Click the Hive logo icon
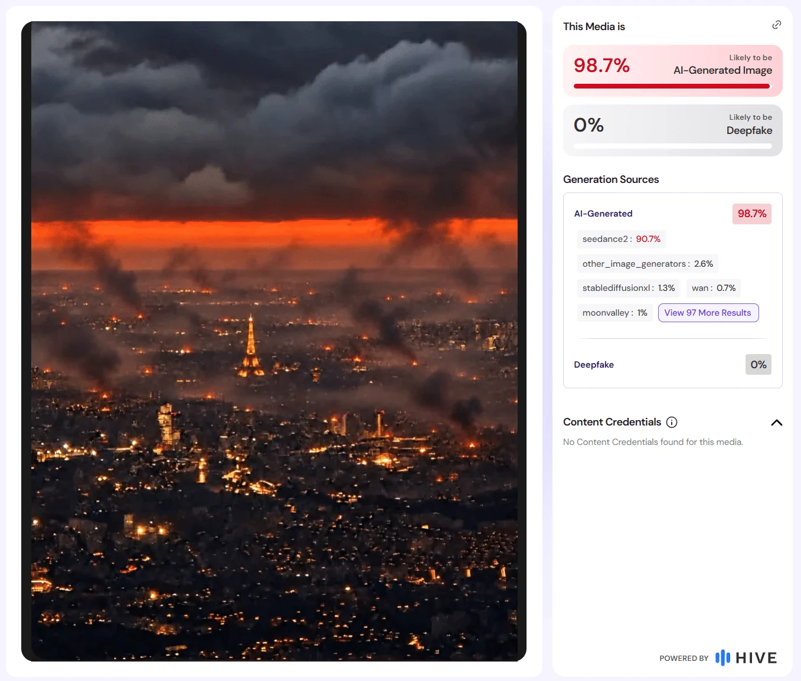 coord(722,658)
